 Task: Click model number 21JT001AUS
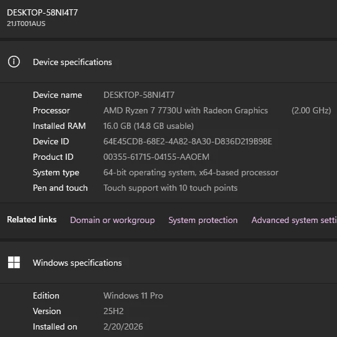pos(26,24)
